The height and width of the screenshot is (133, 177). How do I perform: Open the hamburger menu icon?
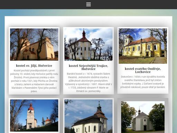coord(88,5)
